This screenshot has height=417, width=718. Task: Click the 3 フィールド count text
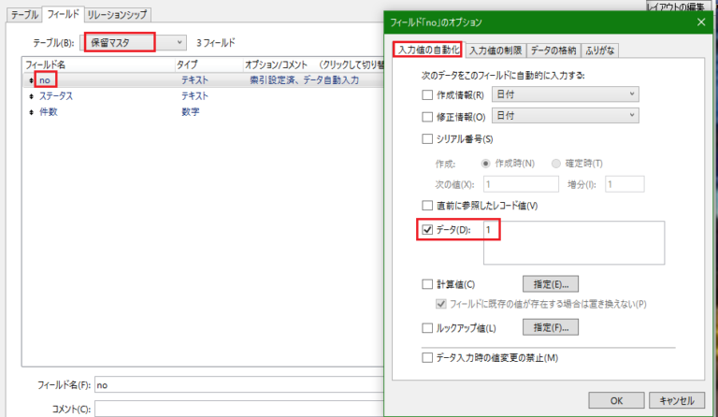click(x=216, y=43)
